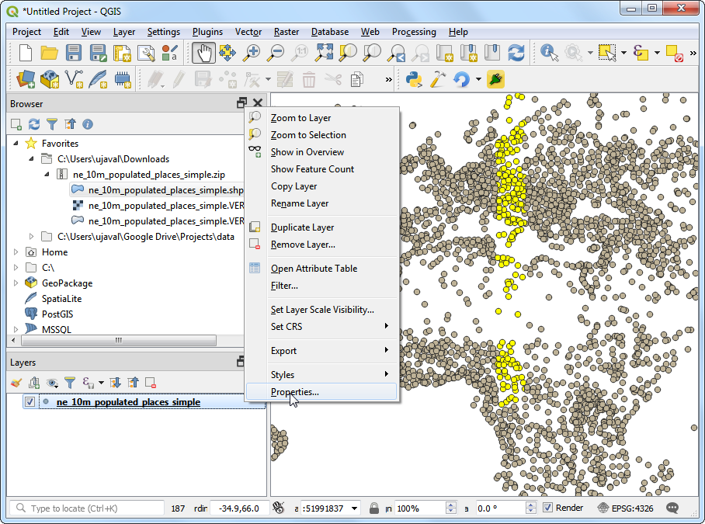Toggle the scale lock icon in status bar

click(x=374, y=508)
